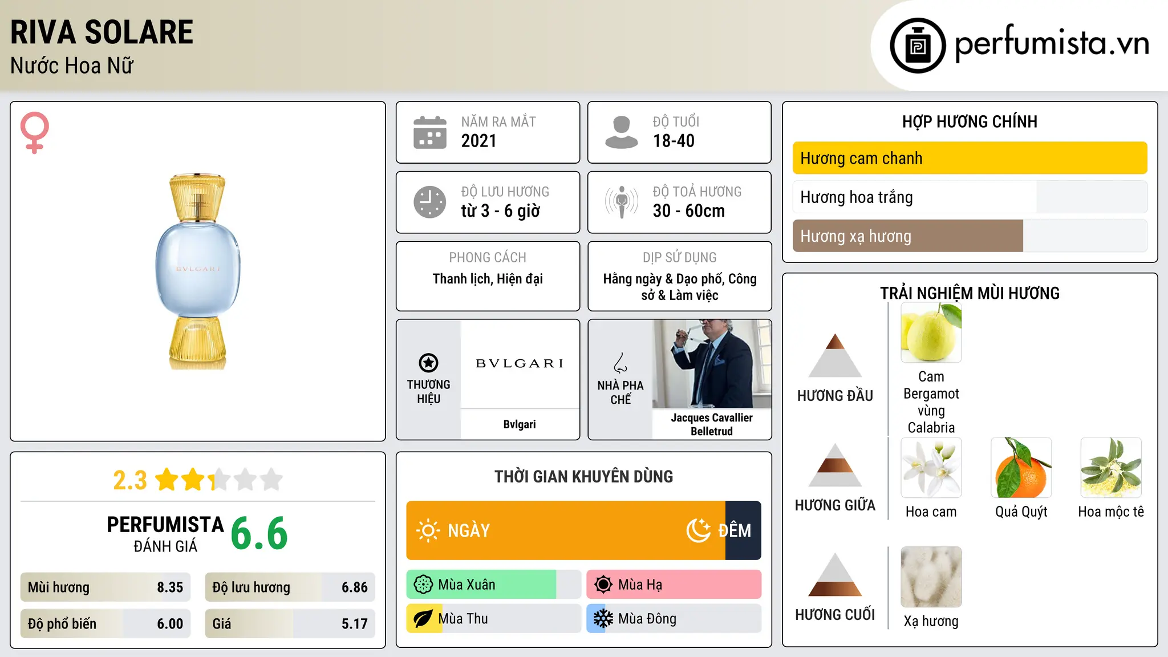This screenshot has height=657, width=1168.
Task: Click the pink female gender symbol icon
Action: pos(34,132)
